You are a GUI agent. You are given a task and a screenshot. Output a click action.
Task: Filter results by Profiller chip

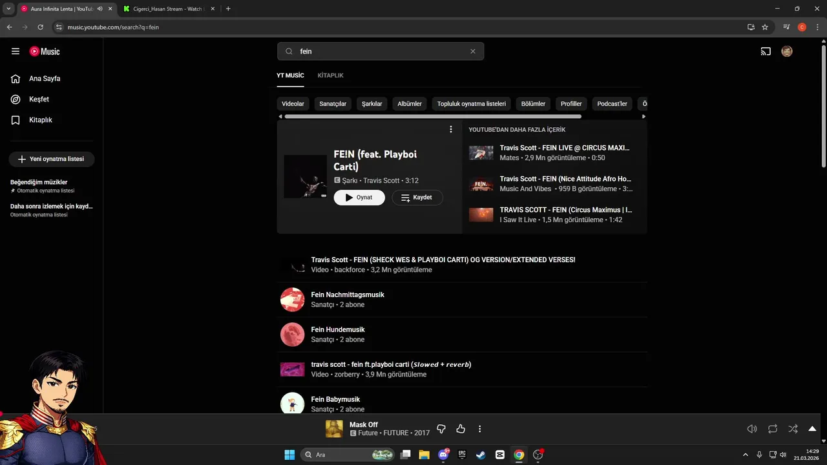tap(571, 104)
